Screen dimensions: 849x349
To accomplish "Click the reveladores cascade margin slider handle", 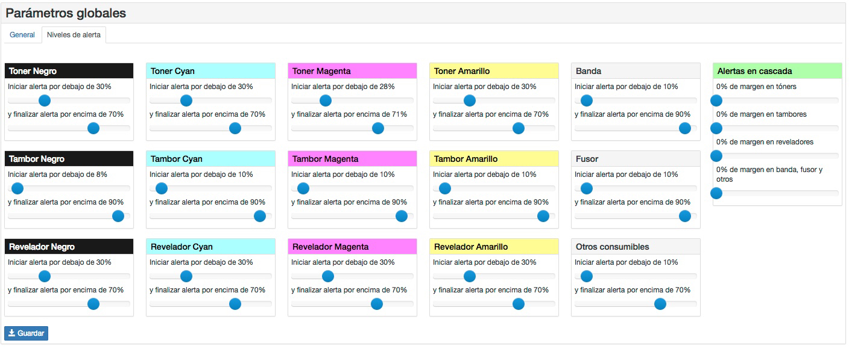I will (x=716, y=156).
